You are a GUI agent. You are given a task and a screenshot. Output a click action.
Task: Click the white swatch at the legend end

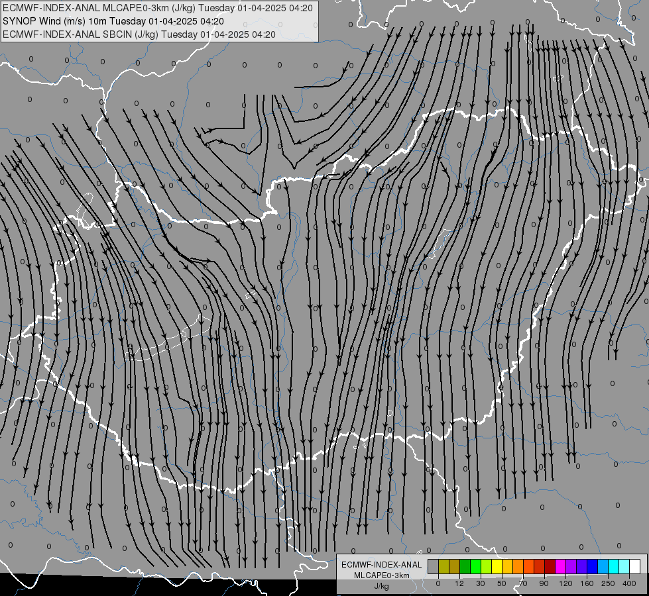click(x=634, y=566)
